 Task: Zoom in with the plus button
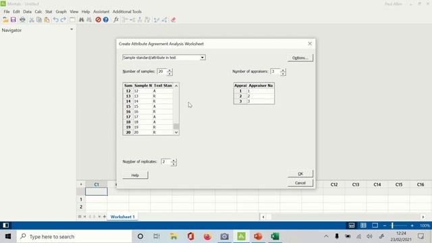(x=412, y=225)
